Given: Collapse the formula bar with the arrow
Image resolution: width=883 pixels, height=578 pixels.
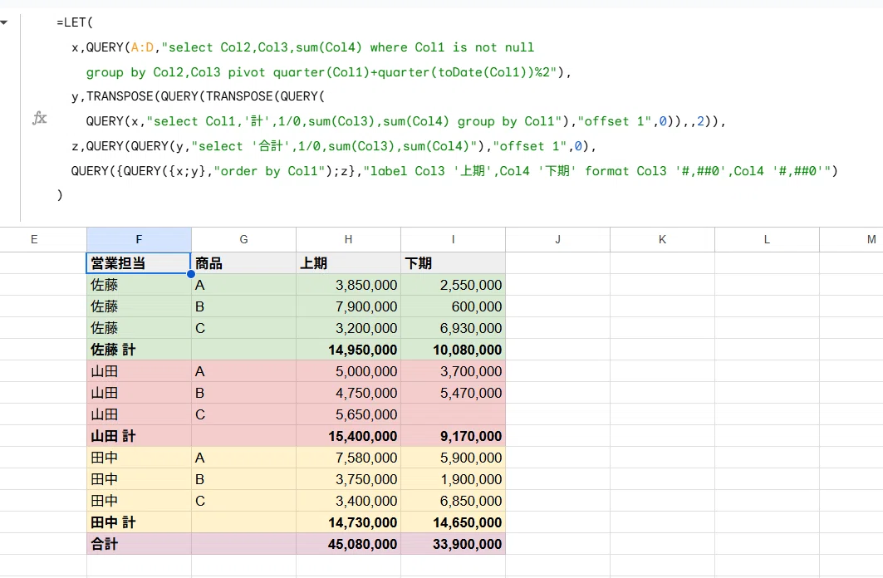Looking at the screenshot, I should tap(4, 22).
